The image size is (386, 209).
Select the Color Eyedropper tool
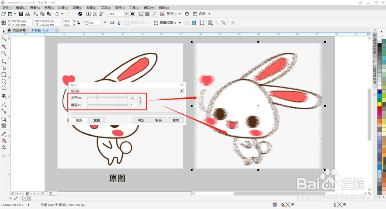4,134
